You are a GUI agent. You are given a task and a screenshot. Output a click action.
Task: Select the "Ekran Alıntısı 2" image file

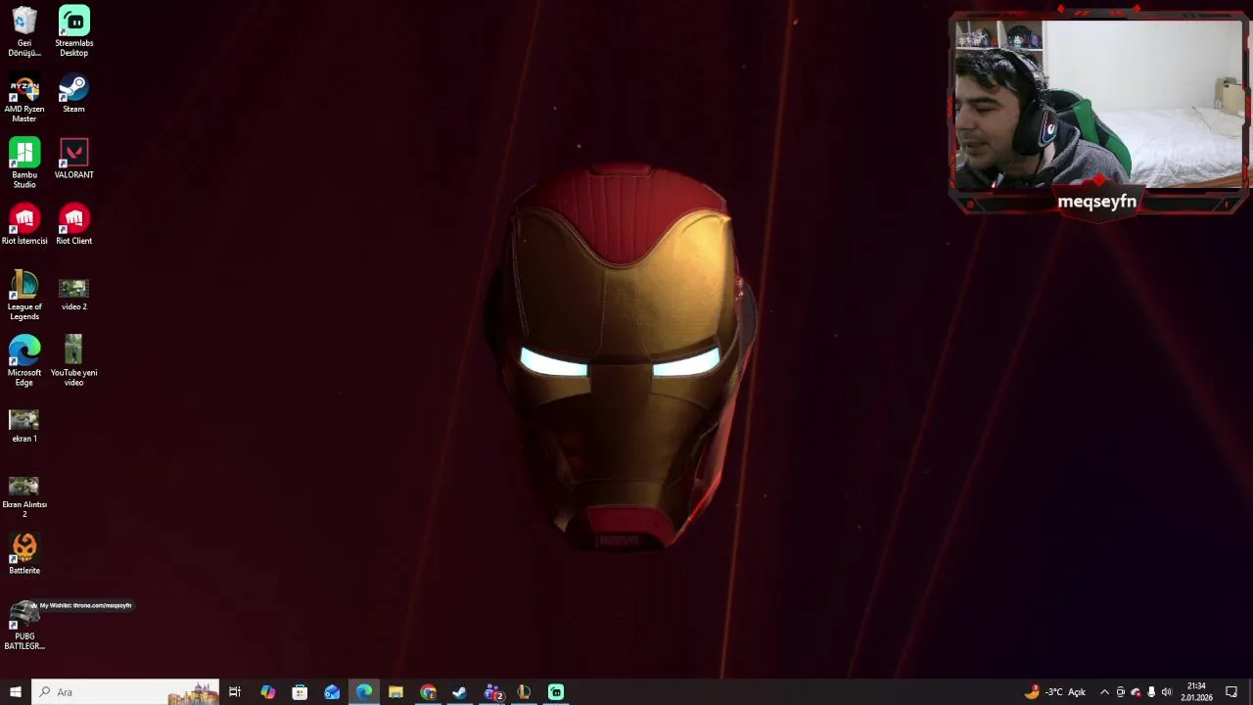pos(24,497)
